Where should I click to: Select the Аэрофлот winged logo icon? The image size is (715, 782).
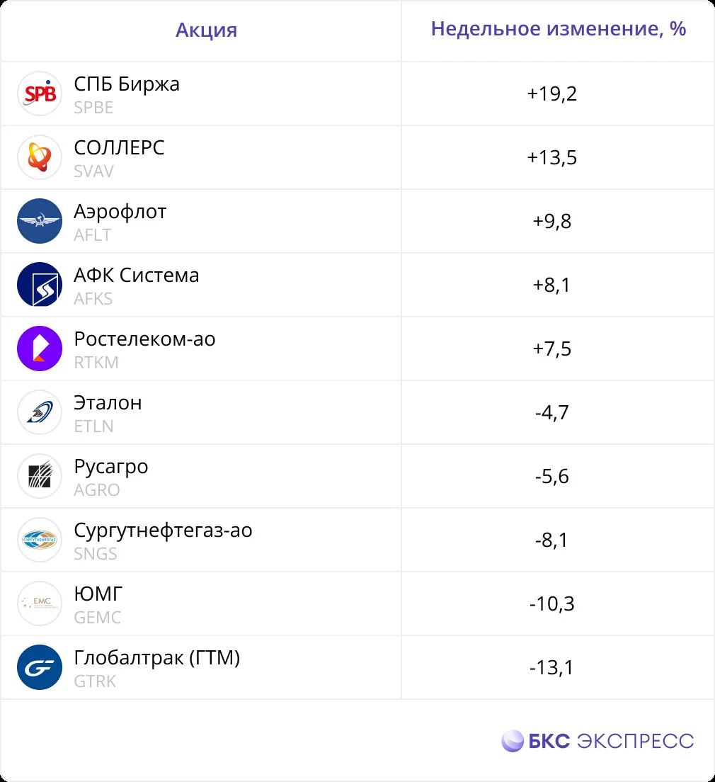pyautogui.click(x=40, y=221)
